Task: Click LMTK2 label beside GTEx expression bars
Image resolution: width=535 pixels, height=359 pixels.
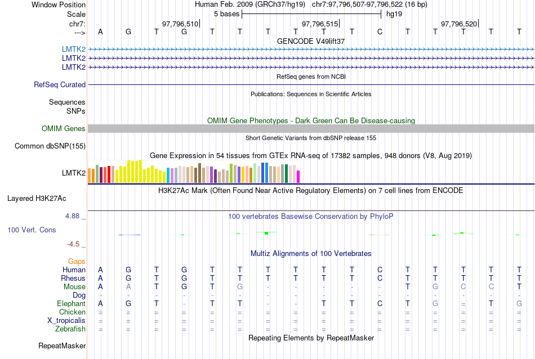Action: coord(74,173)
